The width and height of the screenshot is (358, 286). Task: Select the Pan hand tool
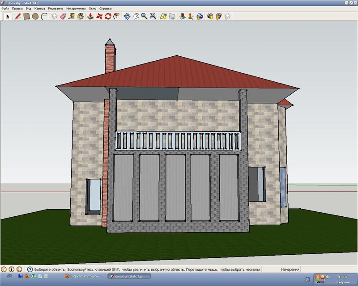136,17
